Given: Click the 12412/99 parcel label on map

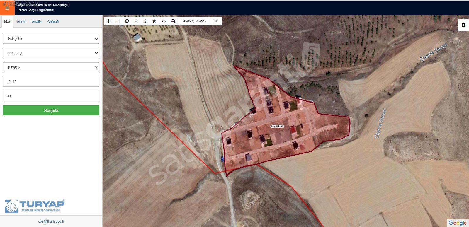Looking at the screenshot, I should point(277,127).
